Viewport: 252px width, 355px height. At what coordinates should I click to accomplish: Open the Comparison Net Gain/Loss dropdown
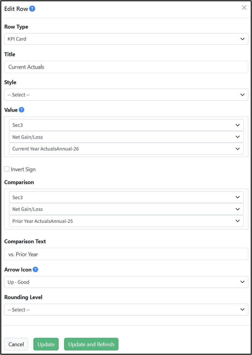pos(126,209)
